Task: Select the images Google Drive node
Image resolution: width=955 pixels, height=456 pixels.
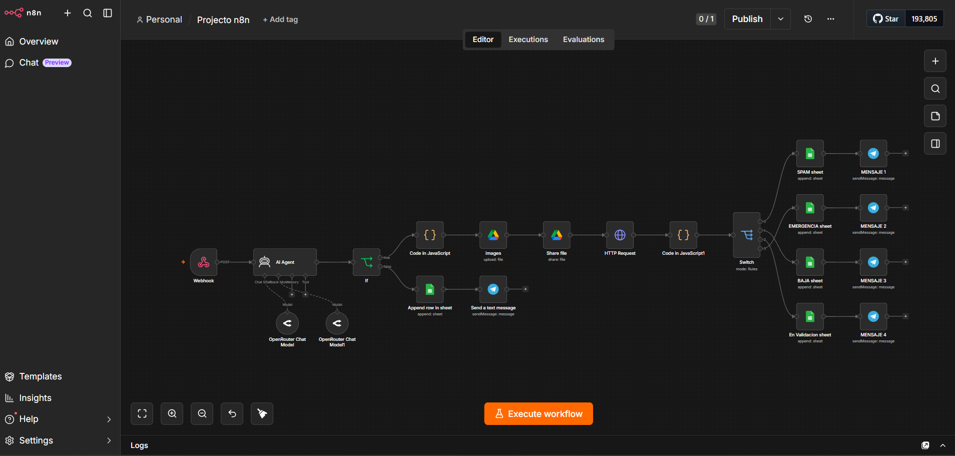Action: (493, 235)
